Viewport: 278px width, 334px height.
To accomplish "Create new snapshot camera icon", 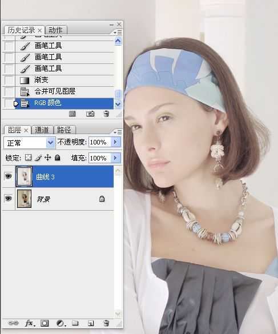I will pos(90,114).
